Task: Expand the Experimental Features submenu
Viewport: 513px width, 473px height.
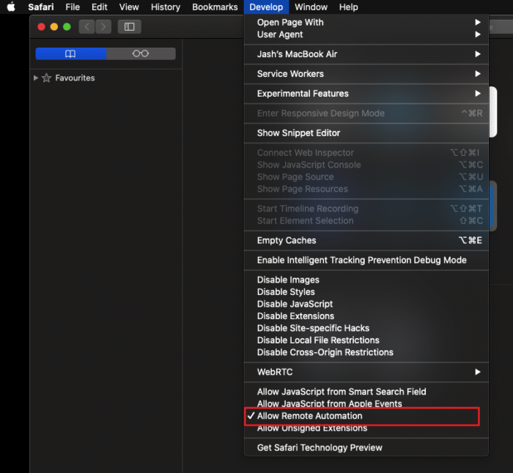Action: 366,94
